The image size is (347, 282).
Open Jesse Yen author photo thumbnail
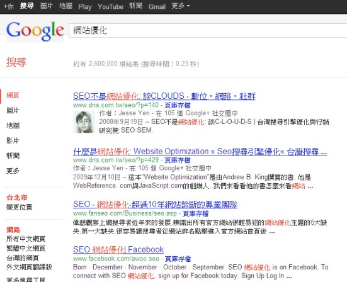(84, 122)
